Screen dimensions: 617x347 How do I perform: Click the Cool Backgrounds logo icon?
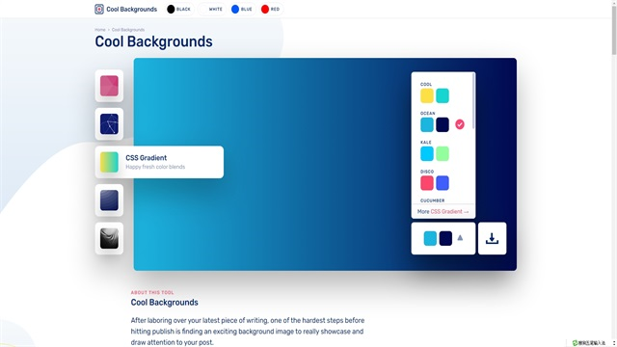click(99, 9)
